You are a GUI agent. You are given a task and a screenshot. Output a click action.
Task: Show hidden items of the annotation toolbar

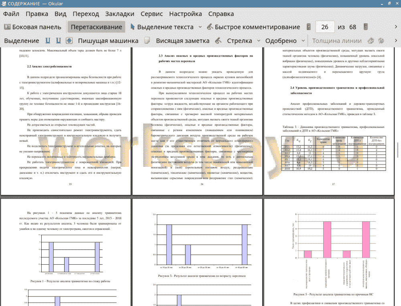tap(396, 41)
